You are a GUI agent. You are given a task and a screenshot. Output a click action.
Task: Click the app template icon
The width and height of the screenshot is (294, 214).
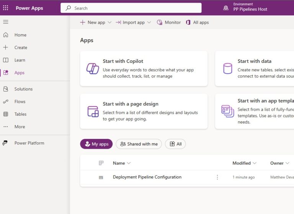pos(227,111)
